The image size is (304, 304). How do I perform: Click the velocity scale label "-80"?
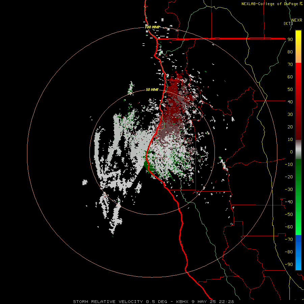pos(289,252)
